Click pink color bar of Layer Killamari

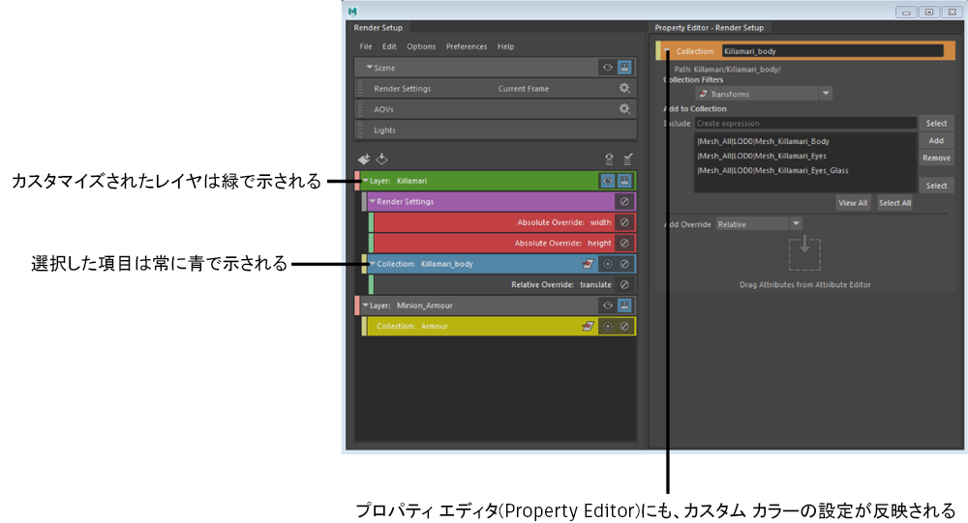click(x=357, y=181)
